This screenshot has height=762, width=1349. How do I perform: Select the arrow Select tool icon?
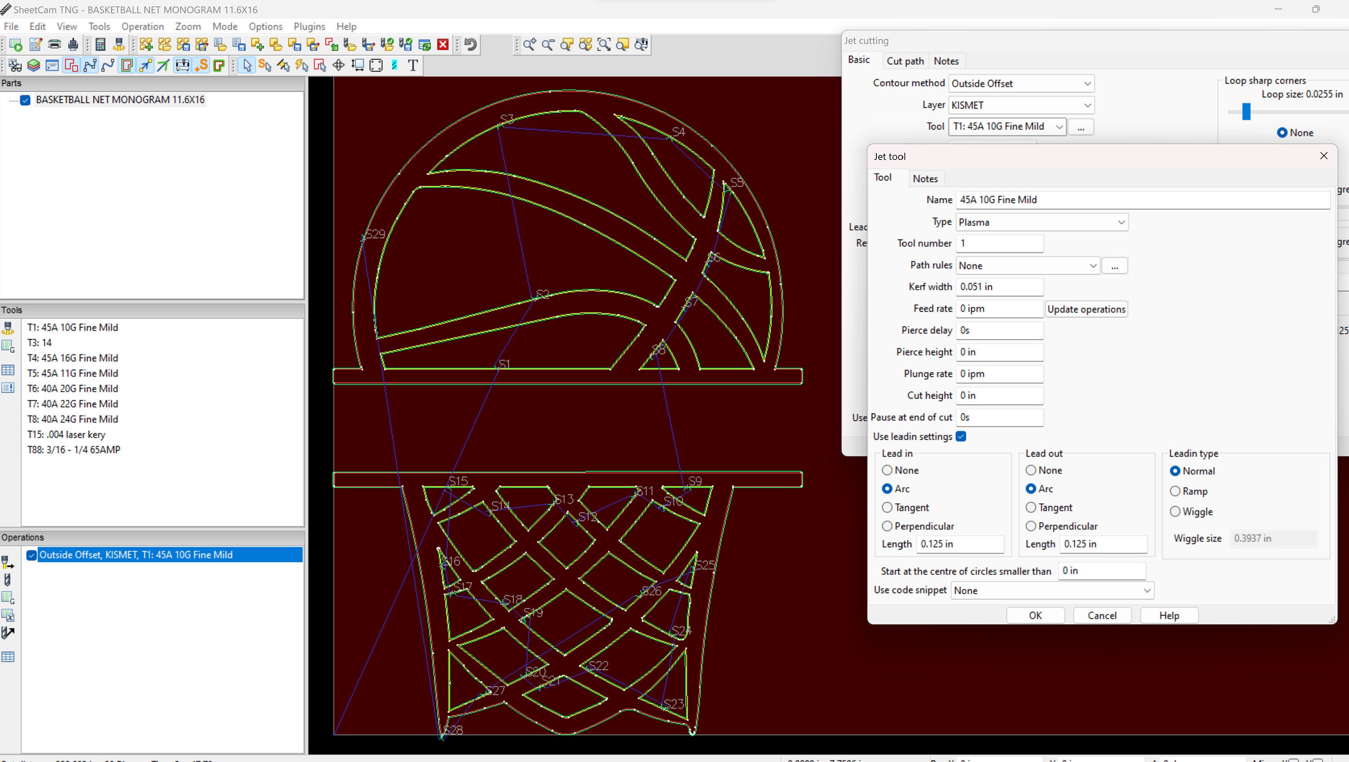[246, 65]
